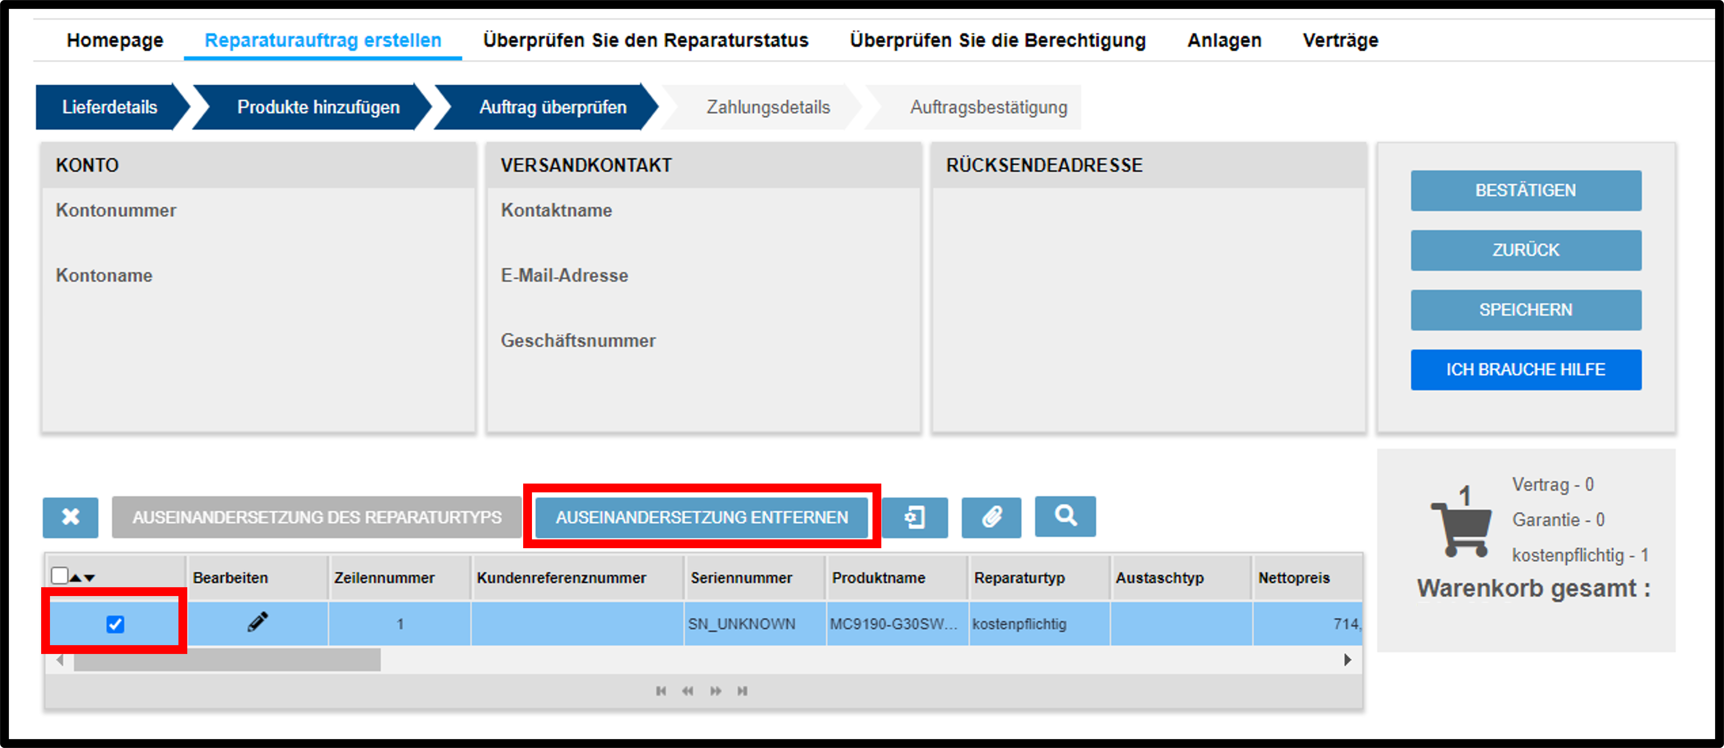The height and width of the screenshot is (748, 1724).
Task: Click the Produktname column header
Action: tap(897, 578)
